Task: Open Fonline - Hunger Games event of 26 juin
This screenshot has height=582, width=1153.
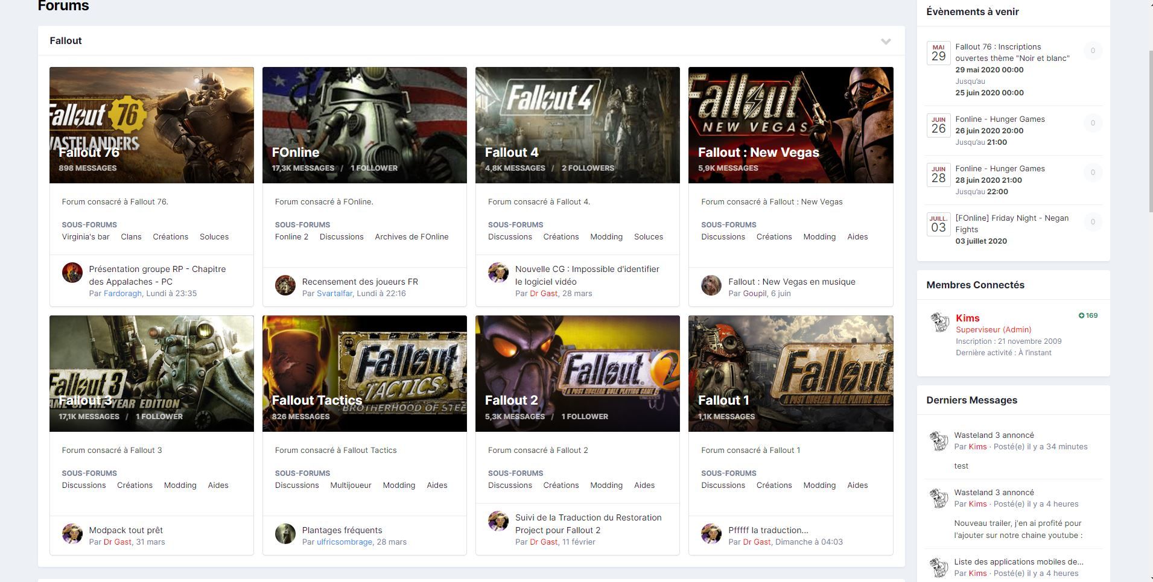Action: 1000,119
